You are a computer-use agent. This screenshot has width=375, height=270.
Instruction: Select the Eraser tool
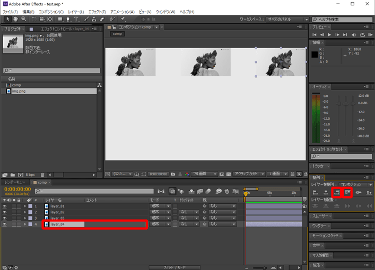[x=102, y=19]
